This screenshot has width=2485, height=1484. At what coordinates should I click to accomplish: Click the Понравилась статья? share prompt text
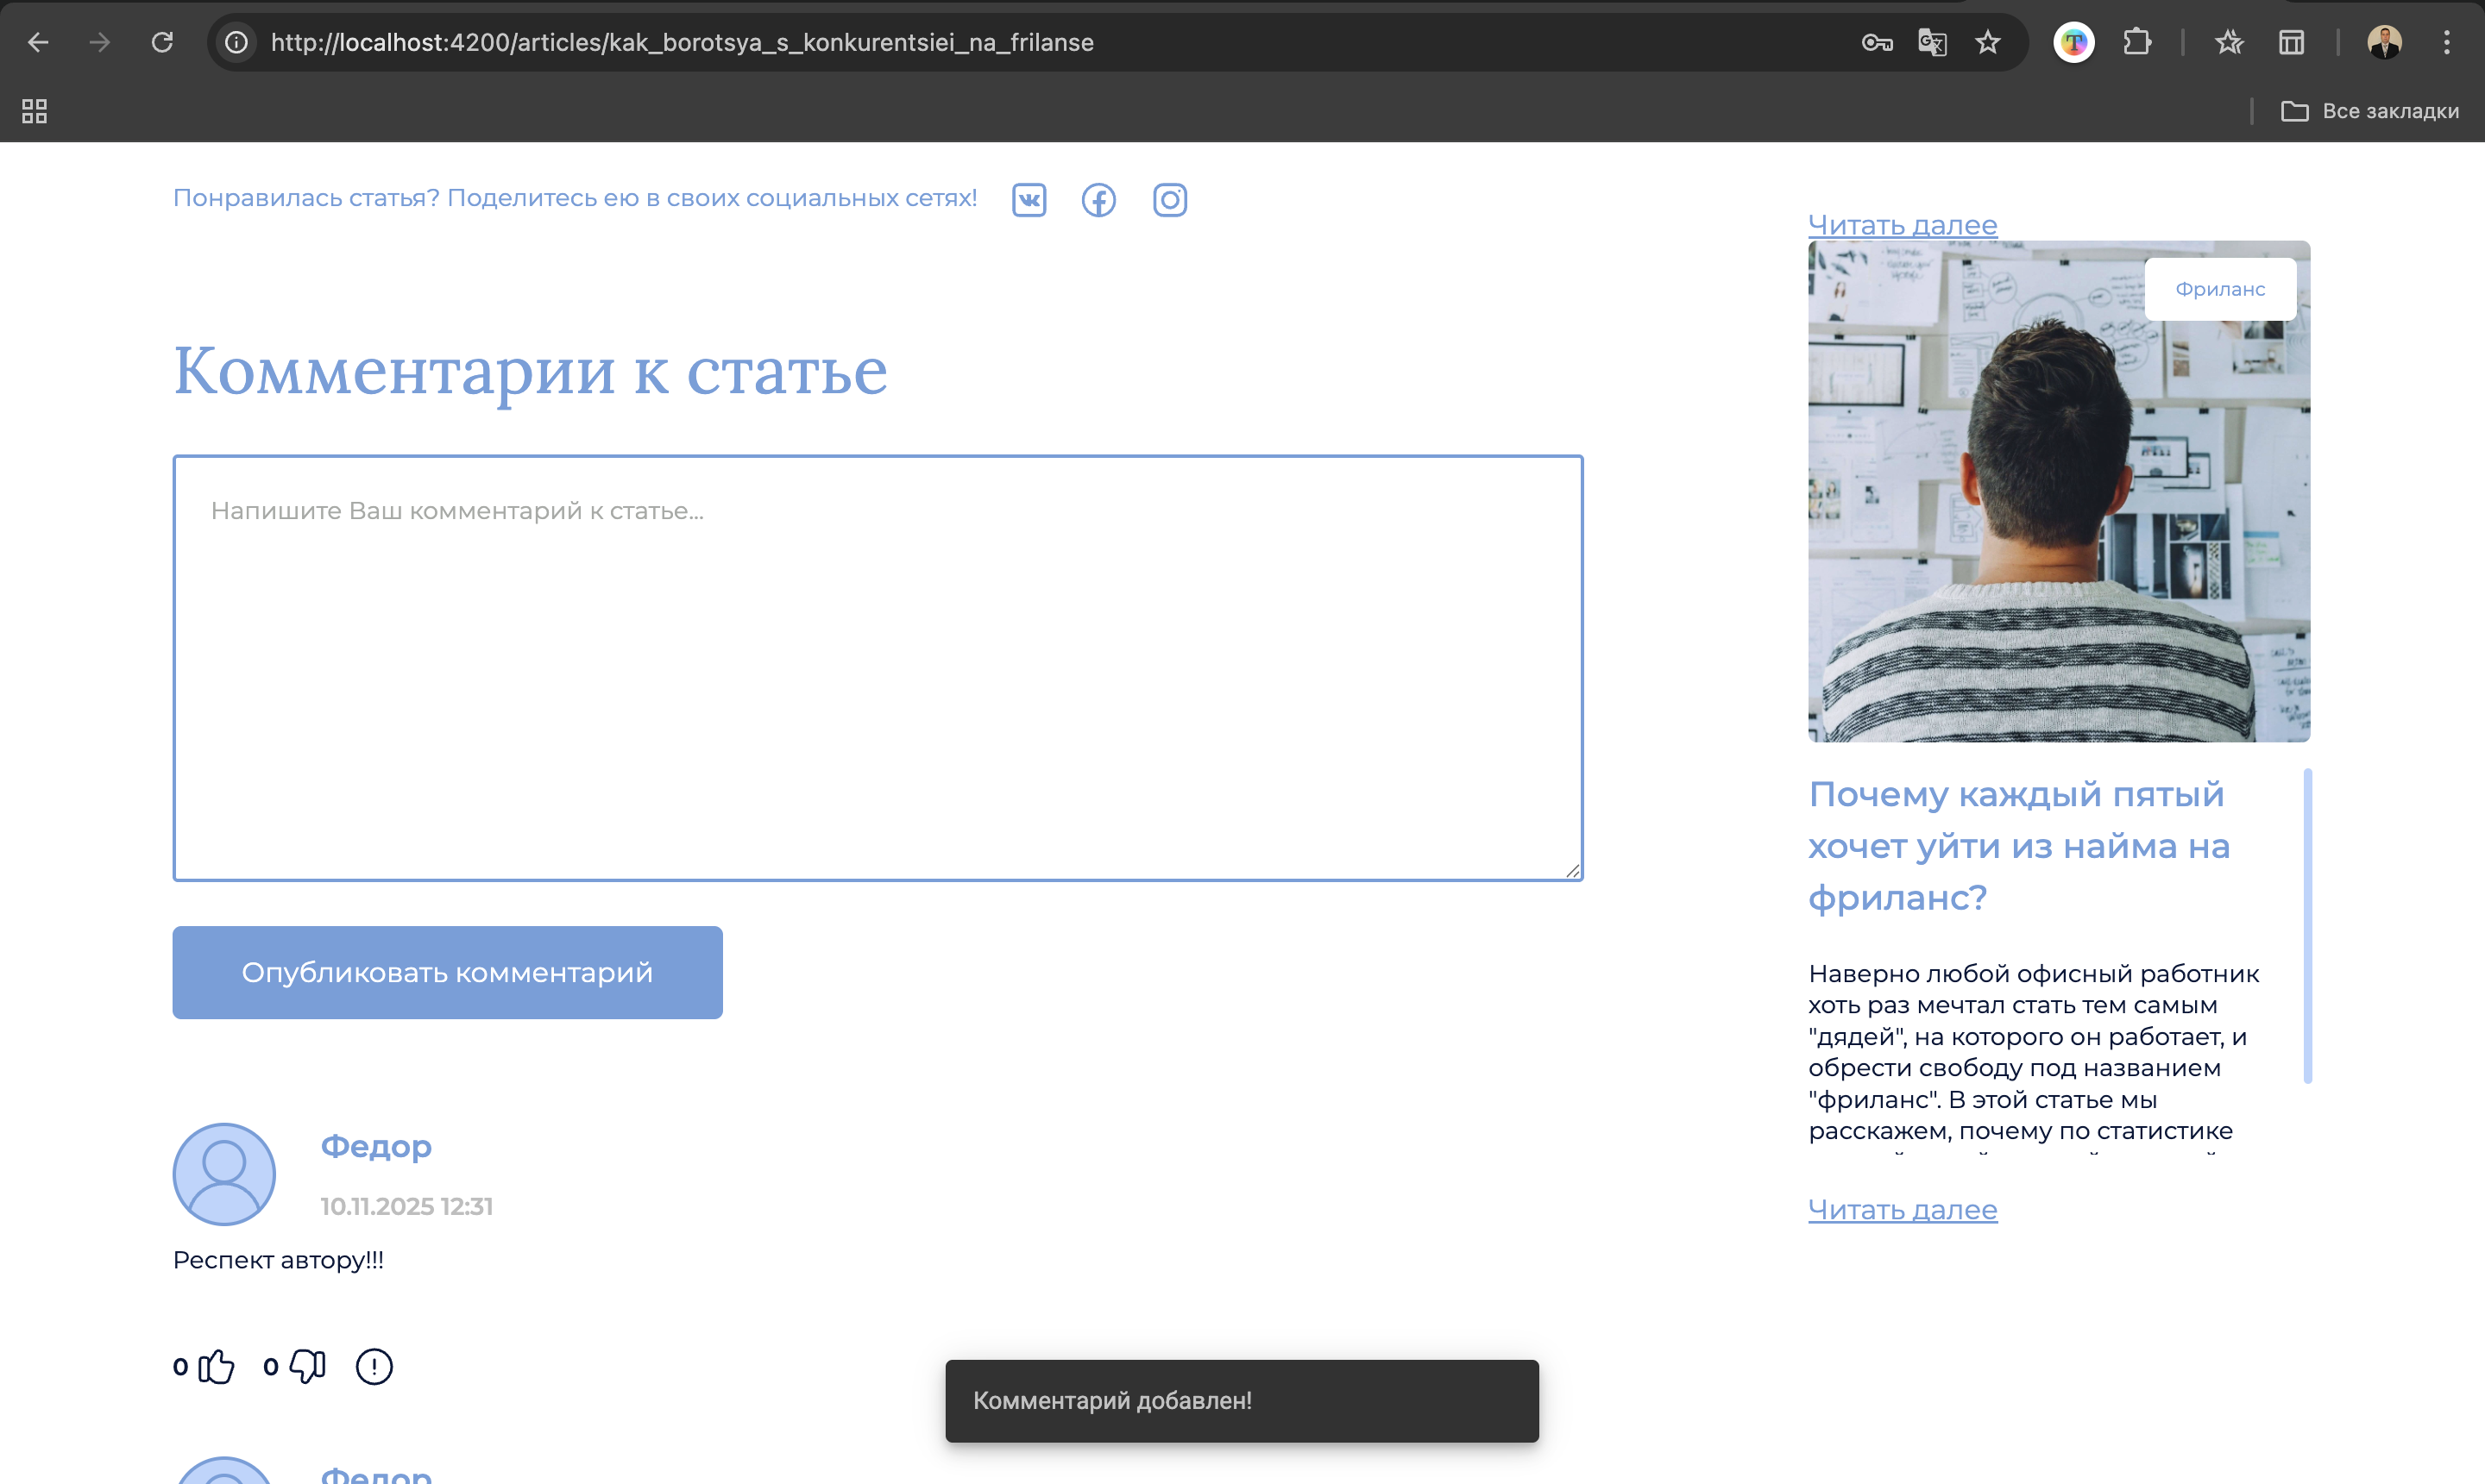[x=576, y=198]
